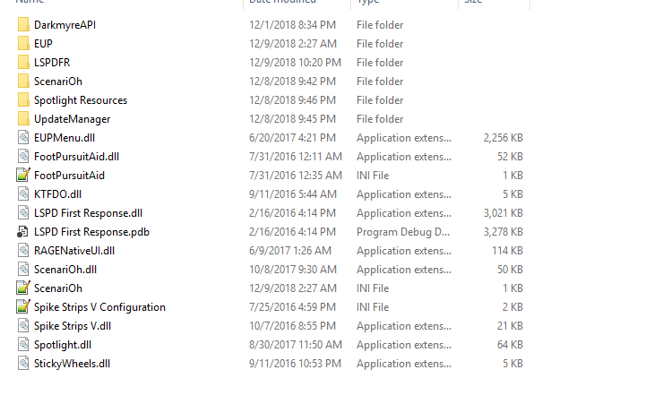This screenshot has width=671, height=404.
Task: Click the date 6/9/2017 1:26 AM
Action: point(290,251)
